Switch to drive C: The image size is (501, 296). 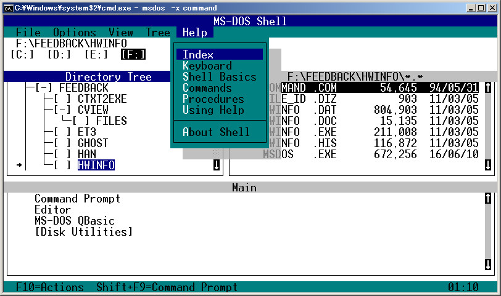22,55
